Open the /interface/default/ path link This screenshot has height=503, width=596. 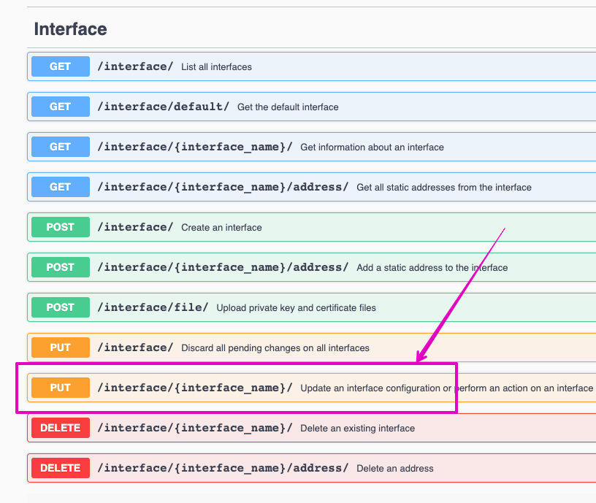pyautogui.click(x=163, y=107)
